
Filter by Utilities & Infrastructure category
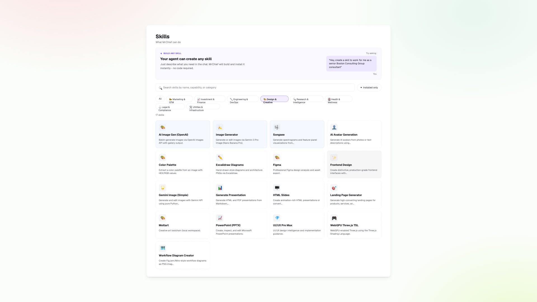tap(203, 107)
